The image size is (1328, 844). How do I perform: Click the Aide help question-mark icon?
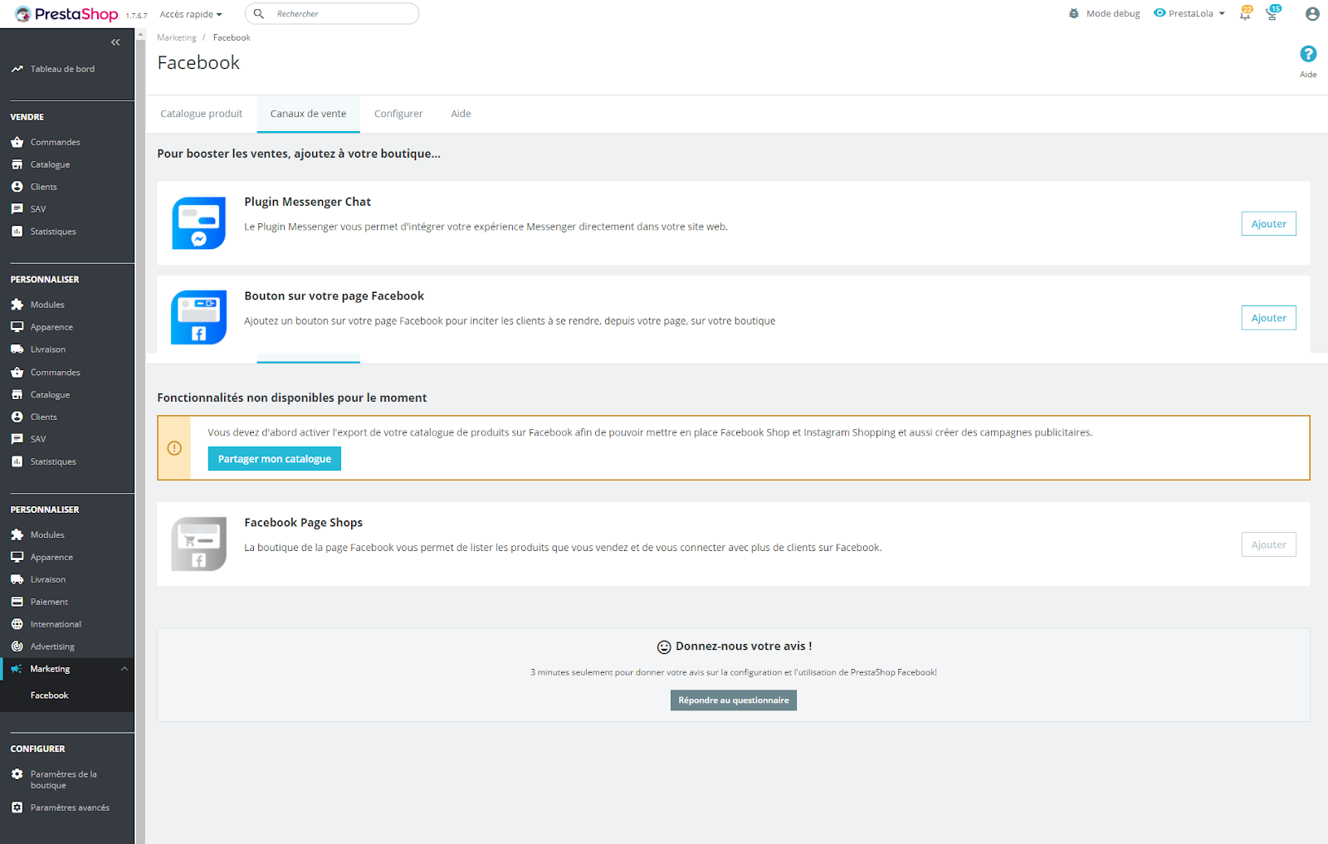point(1308,54)
